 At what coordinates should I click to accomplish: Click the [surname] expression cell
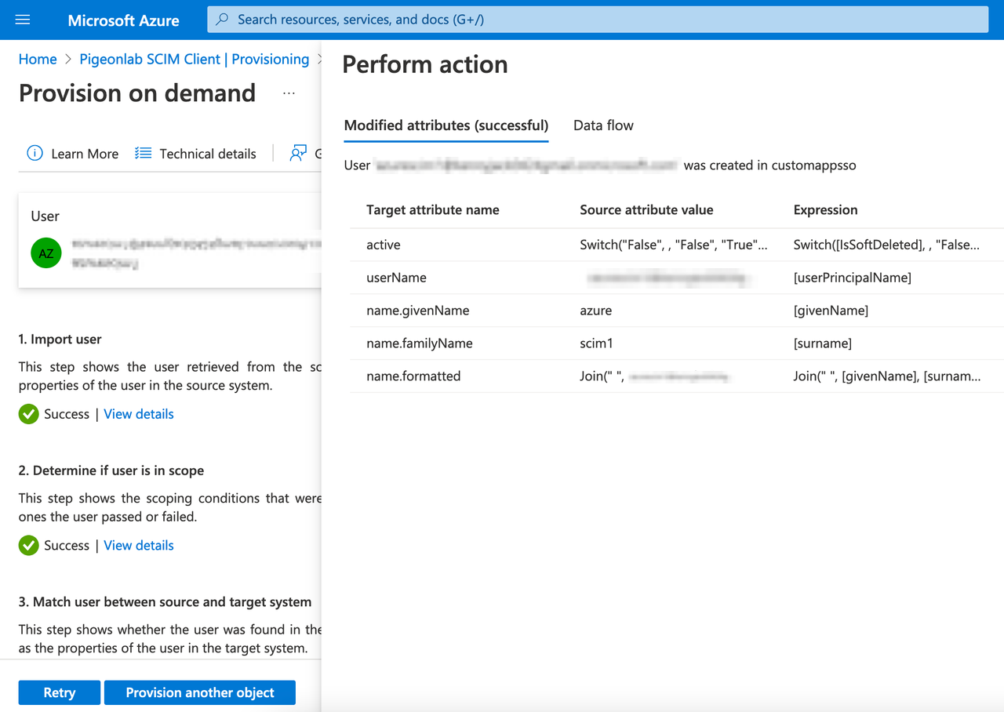pyautogui.click(x=823, y=343)
